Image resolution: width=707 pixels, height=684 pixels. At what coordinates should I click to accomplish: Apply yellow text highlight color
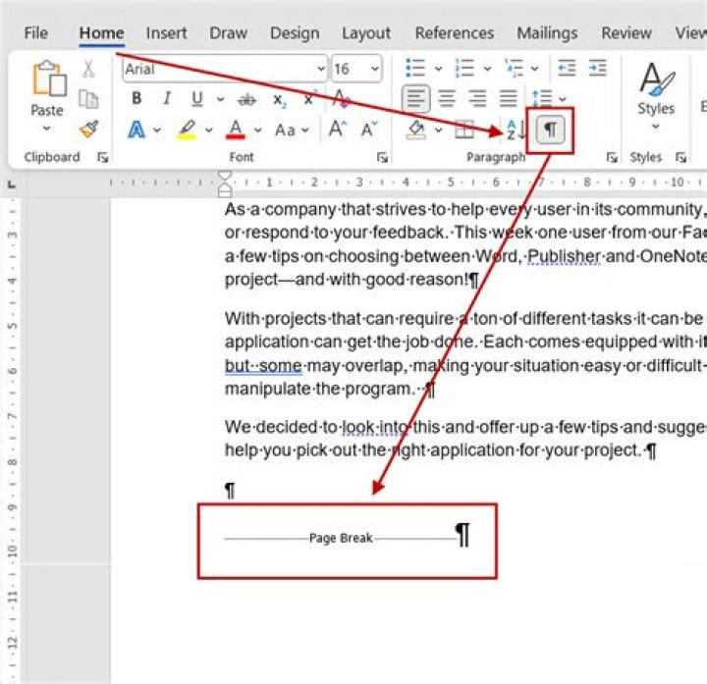coord(188,130)
